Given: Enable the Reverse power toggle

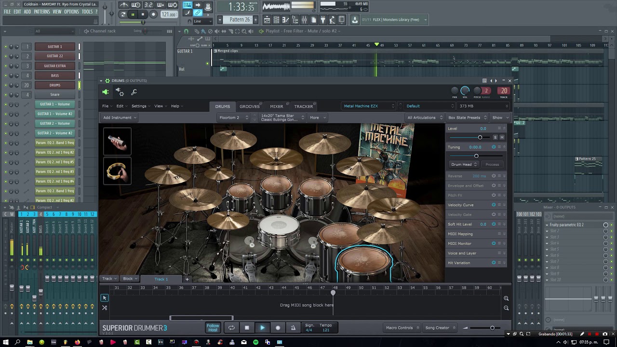Looking at the screenshot, I should (494, 176).
